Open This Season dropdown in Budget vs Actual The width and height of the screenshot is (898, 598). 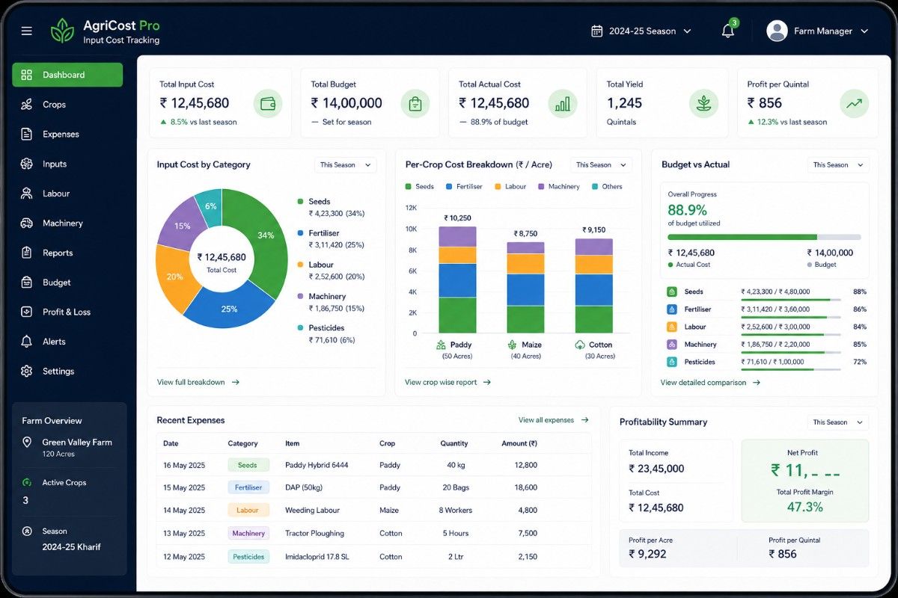coord(837,165)
